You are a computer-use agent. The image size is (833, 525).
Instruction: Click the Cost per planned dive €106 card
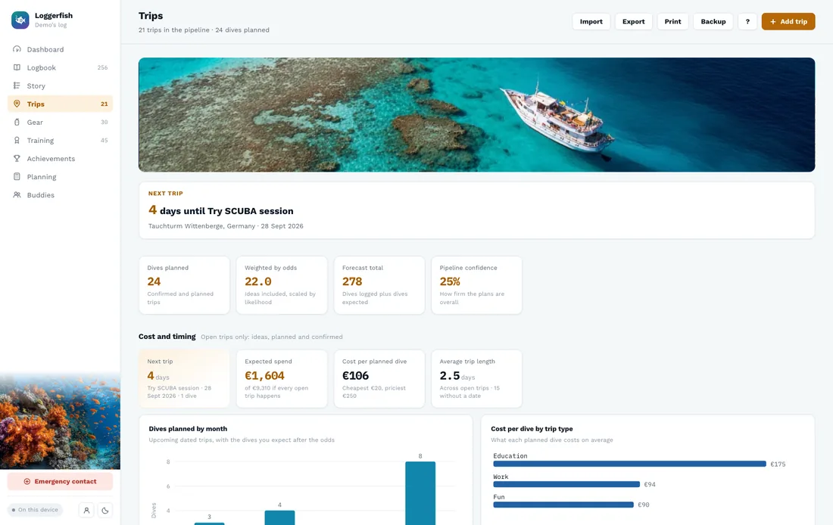[379, 378]
